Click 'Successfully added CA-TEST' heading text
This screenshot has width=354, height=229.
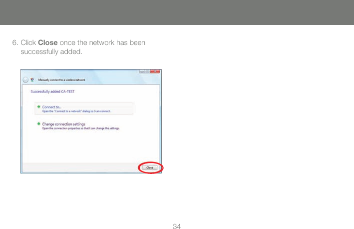click(x=52, y=91)
